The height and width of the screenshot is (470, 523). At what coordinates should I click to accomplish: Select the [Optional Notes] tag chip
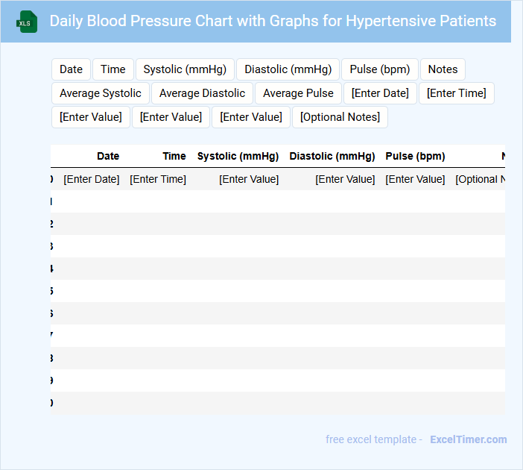pyautogui.click(x=340, y=117)
